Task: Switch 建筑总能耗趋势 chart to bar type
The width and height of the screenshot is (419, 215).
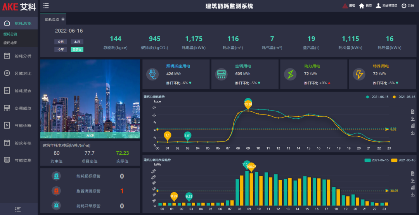Action: pos(412,125)
